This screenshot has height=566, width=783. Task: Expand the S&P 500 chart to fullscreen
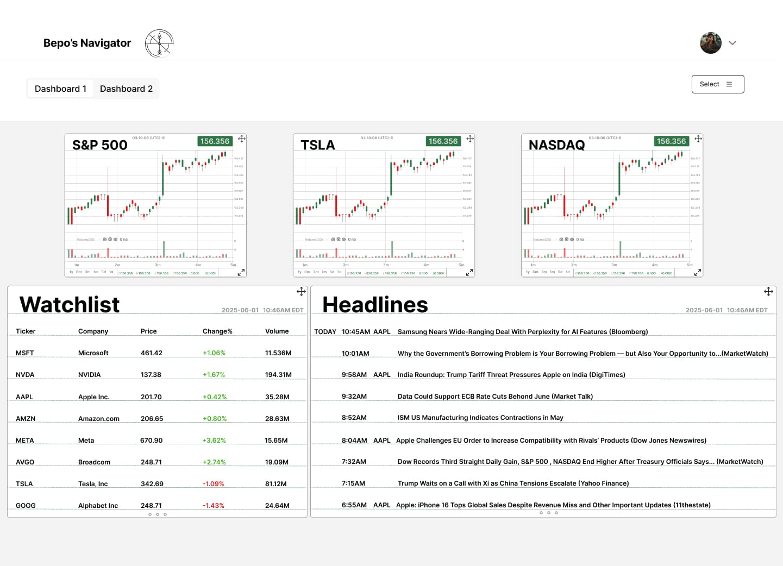[241, 273]
